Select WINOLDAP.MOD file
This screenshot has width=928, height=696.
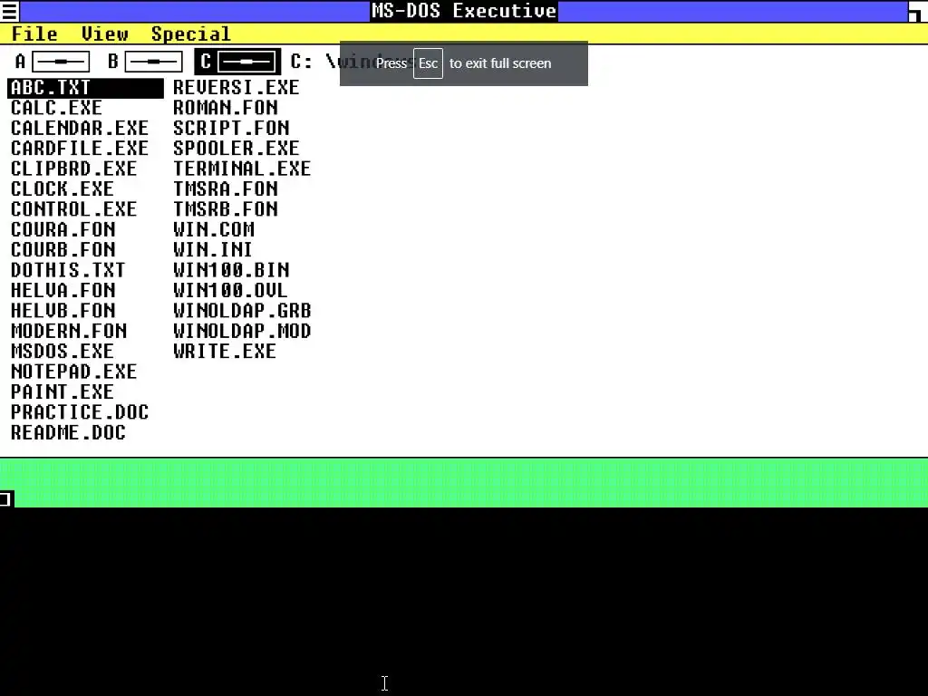[242, 330]
